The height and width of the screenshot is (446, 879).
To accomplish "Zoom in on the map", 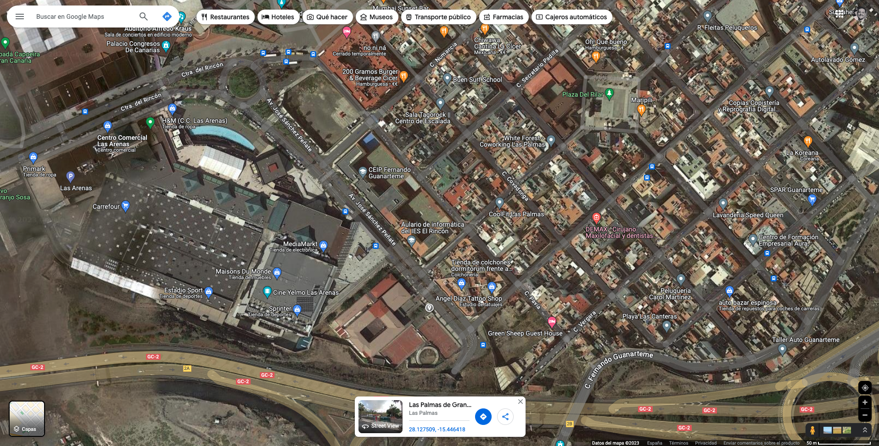I will coord(865,402).
